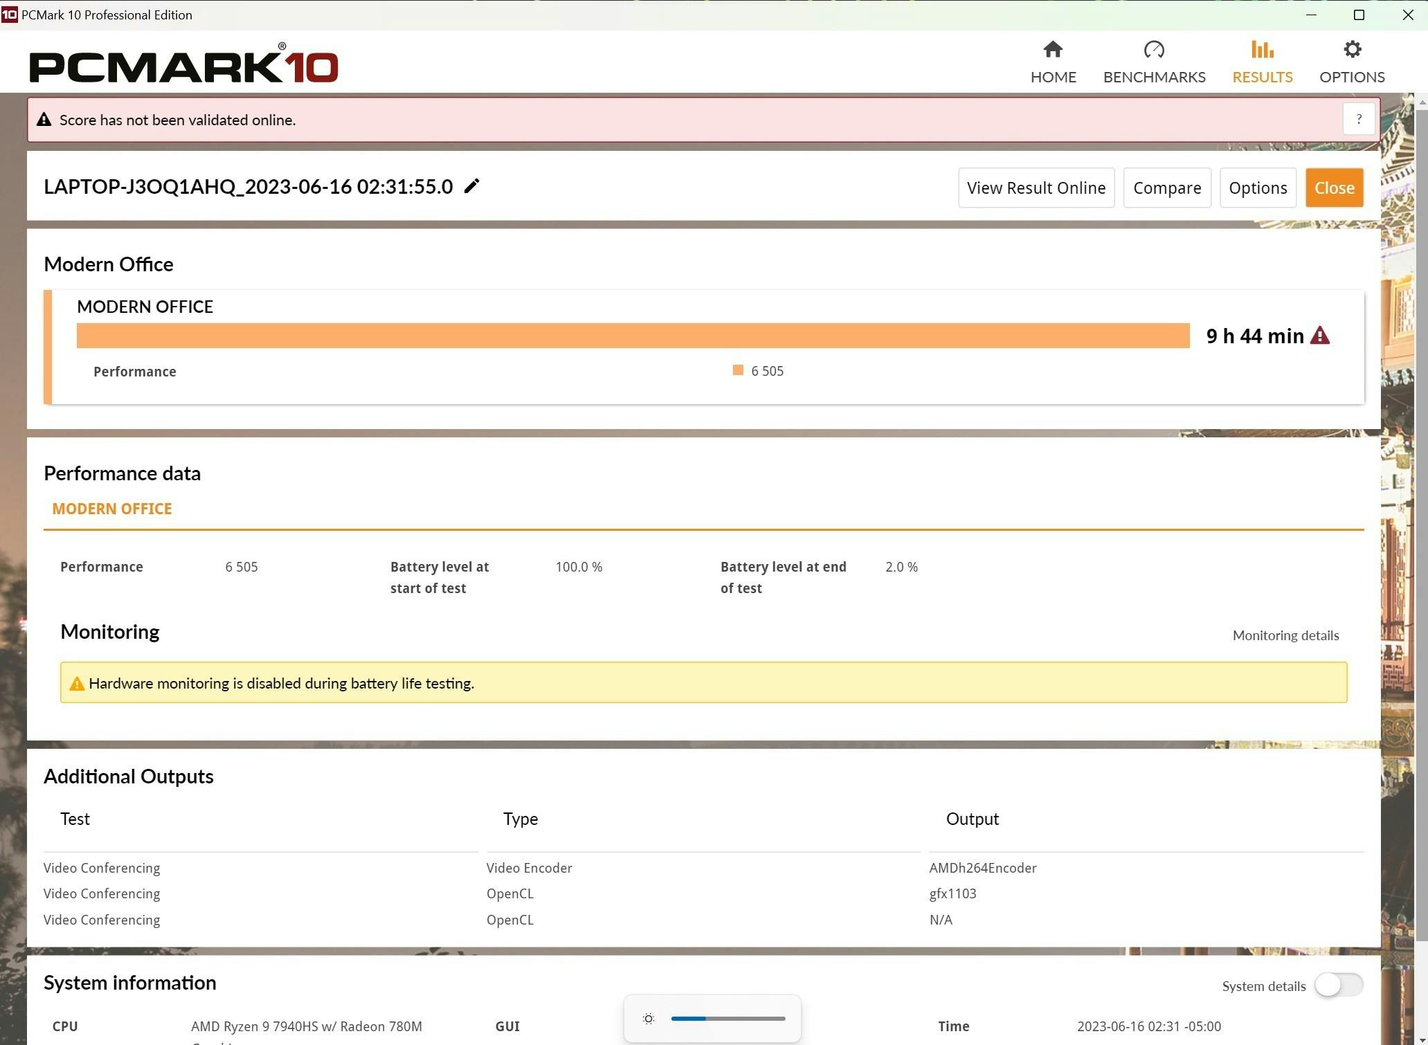This screenshot has width=1428, height=1045.
Task: Click the orange Modern Office result bar
Action: (633, 336)
